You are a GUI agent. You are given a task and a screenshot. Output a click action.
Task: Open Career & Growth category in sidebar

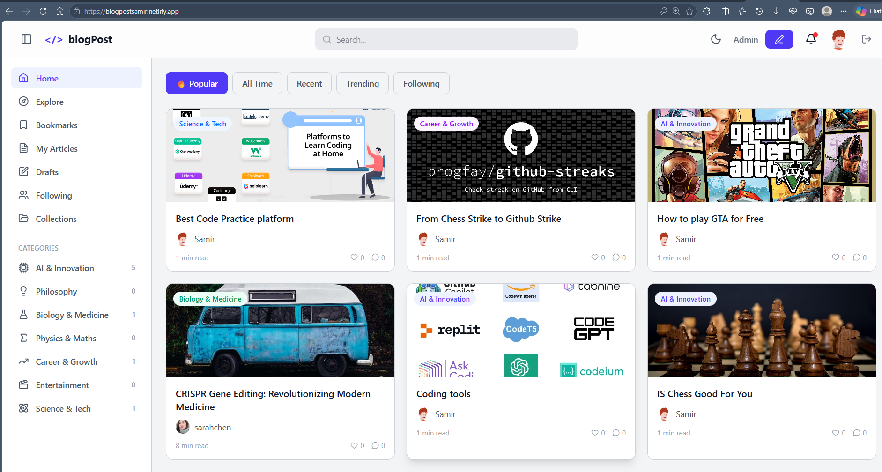point(77,361)
